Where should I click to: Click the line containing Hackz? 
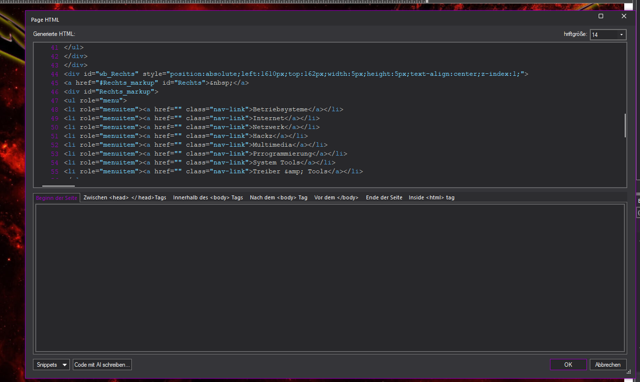pos(185,136)
